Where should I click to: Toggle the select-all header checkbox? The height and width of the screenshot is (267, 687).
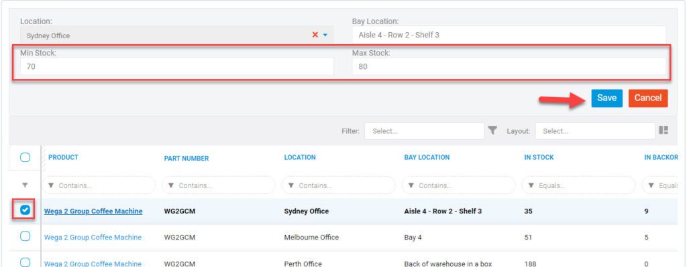point(25,157)
